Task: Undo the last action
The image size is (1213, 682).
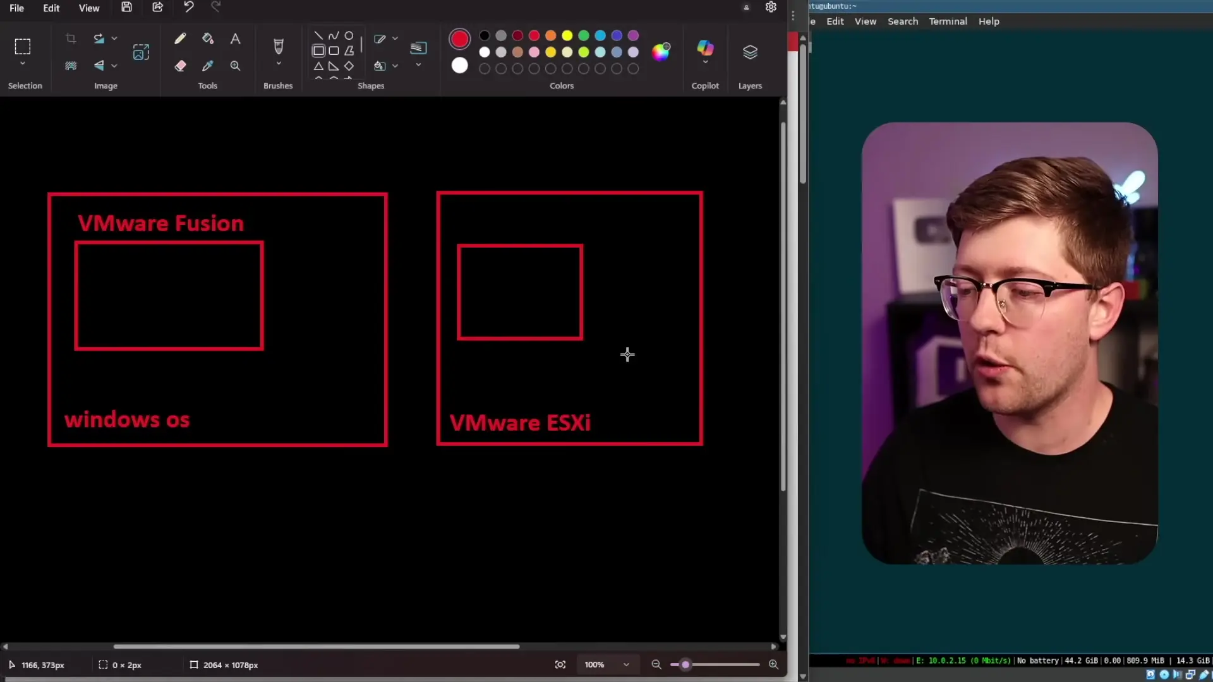Action: coord(188,8)
